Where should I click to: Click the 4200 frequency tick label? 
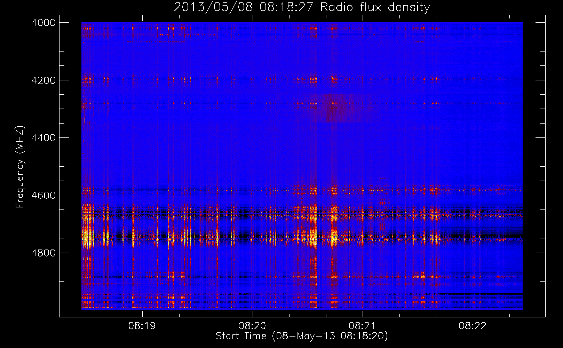tap(43, 80)
